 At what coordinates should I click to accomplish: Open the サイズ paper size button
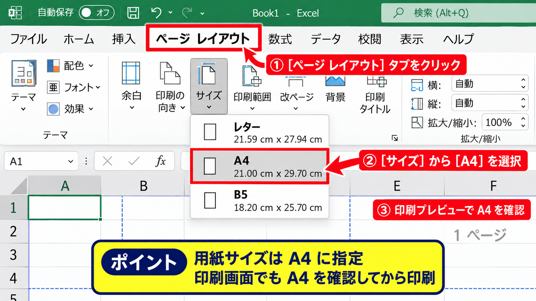[x=209, y=86]
